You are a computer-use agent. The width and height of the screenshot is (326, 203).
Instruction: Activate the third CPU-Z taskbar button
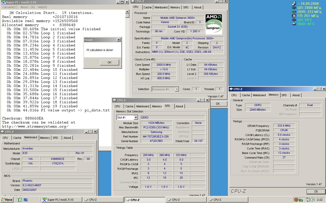pos(186,200)
